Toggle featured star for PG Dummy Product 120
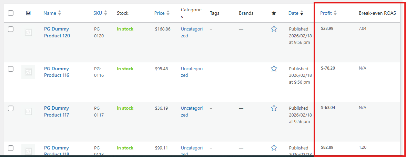 (274, 29)
